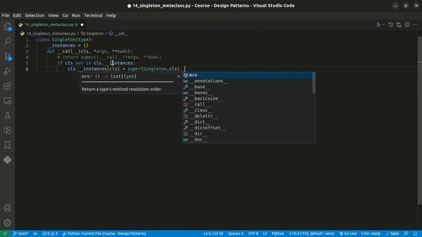
Task: Open the Run and Debug view
Action: click(7, 71)
